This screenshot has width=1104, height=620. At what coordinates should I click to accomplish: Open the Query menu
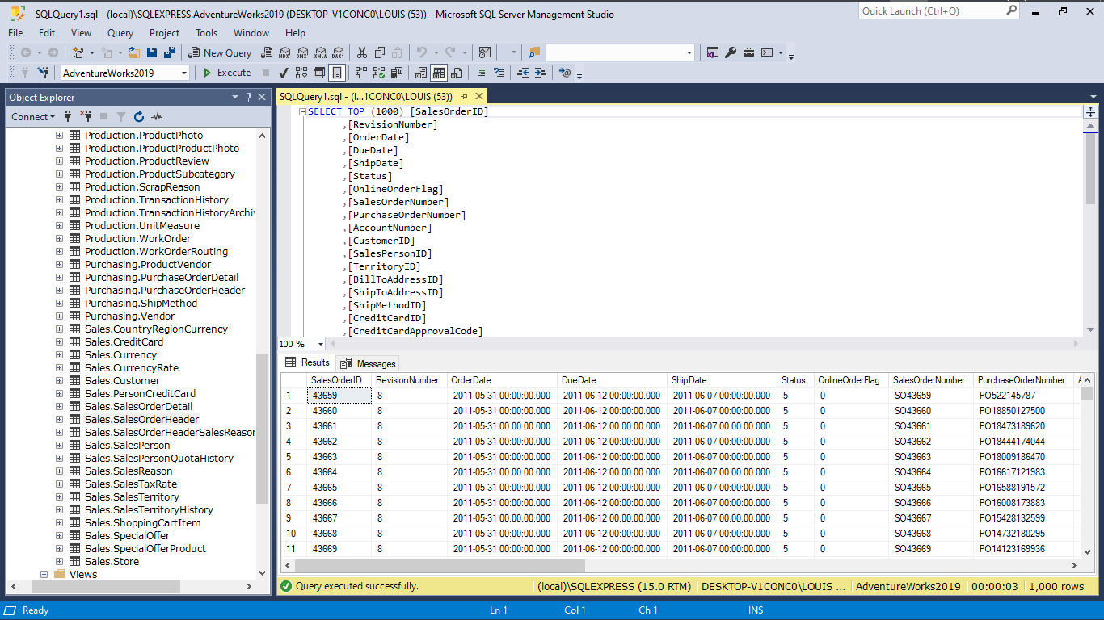pos(120,33)
